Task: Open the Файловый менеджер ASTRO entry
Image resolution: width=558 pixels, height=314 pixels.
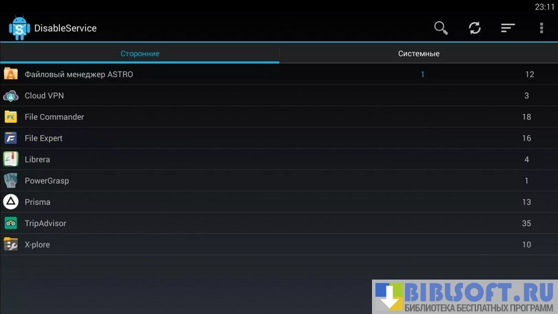Action: (x=79, y=74)
